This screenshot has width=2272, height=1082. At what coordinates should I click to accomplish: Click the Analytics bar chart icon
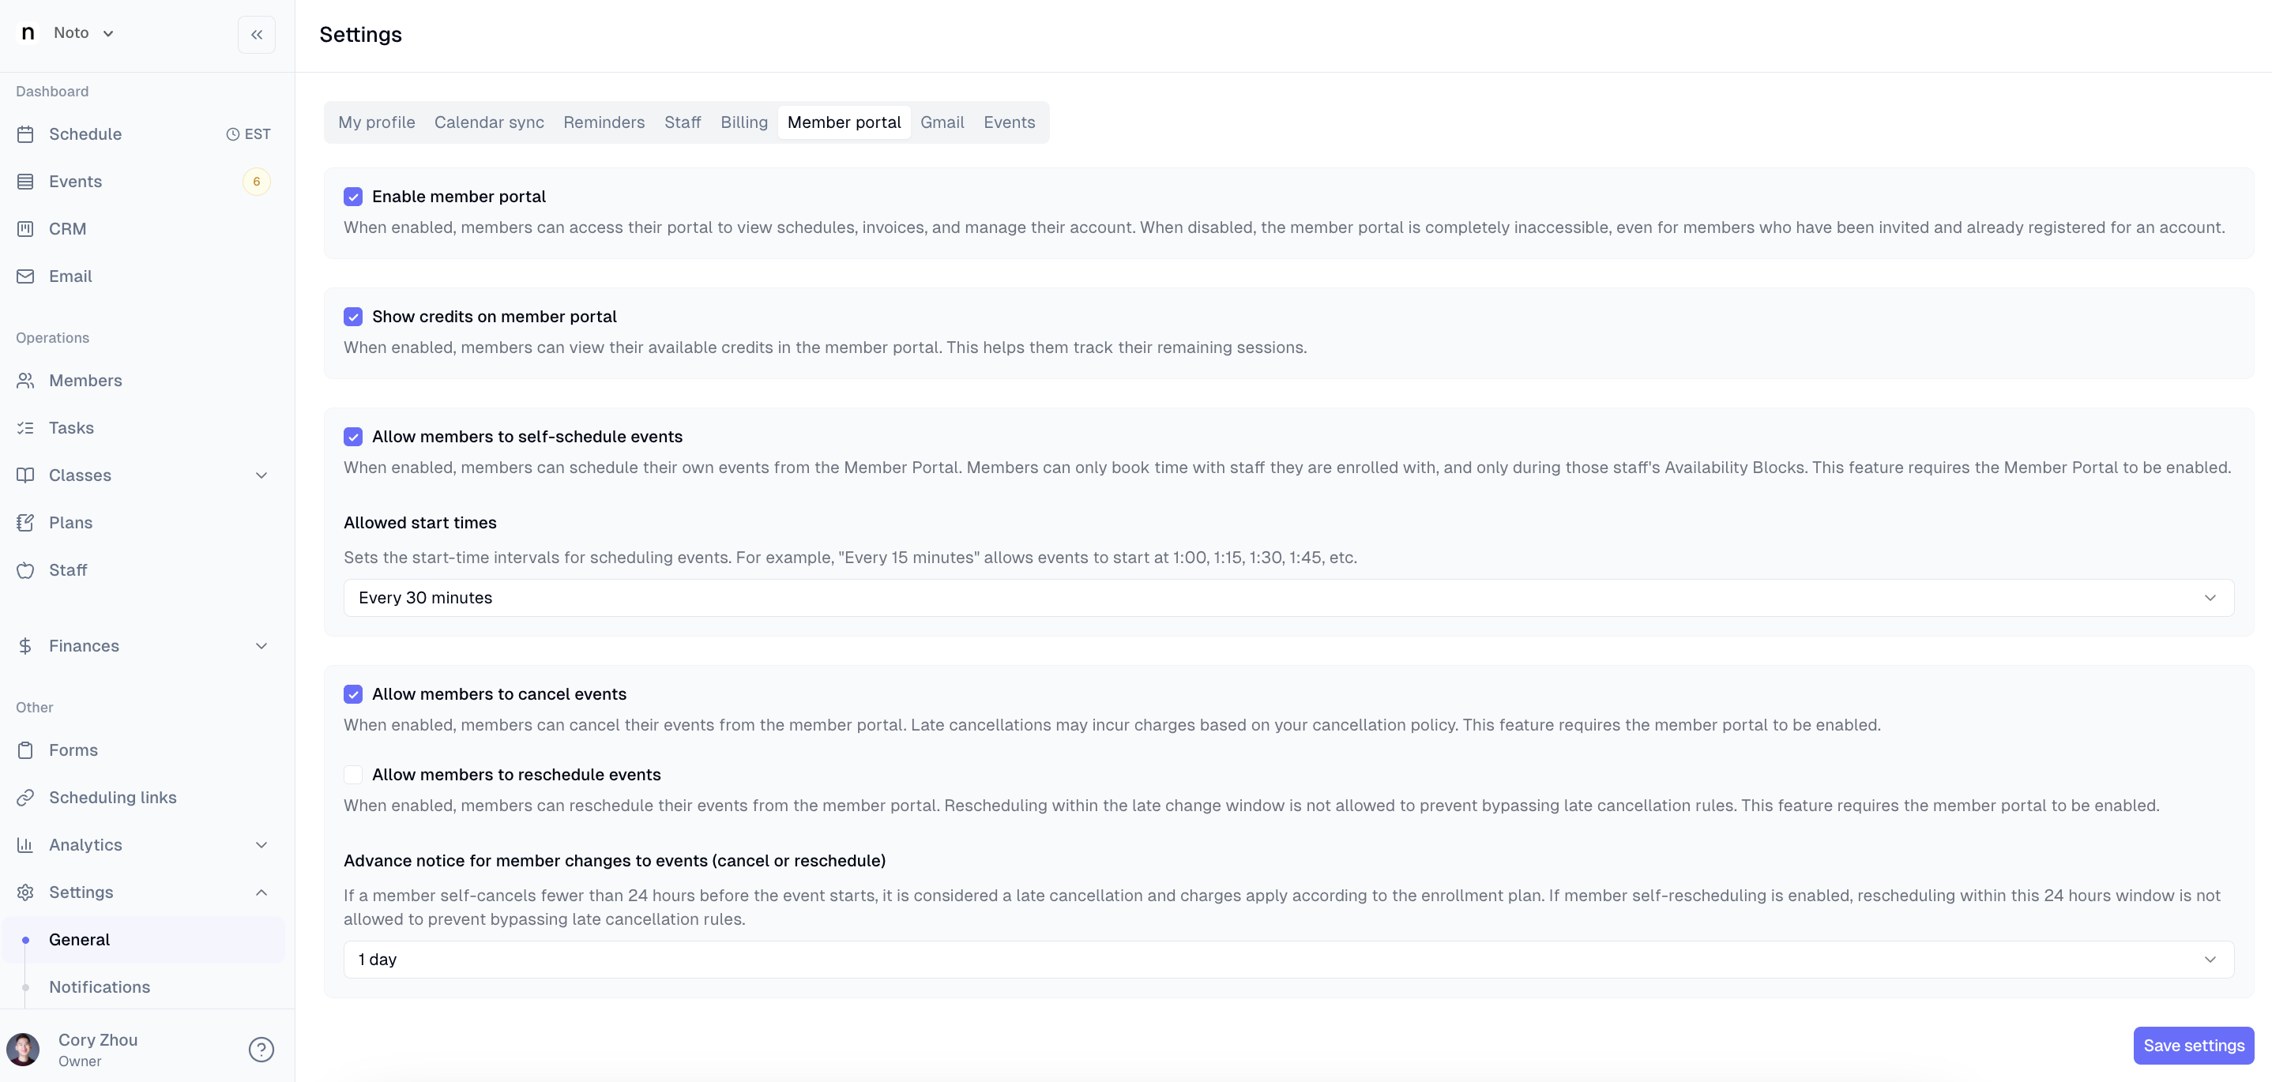[x=25, y=845]
